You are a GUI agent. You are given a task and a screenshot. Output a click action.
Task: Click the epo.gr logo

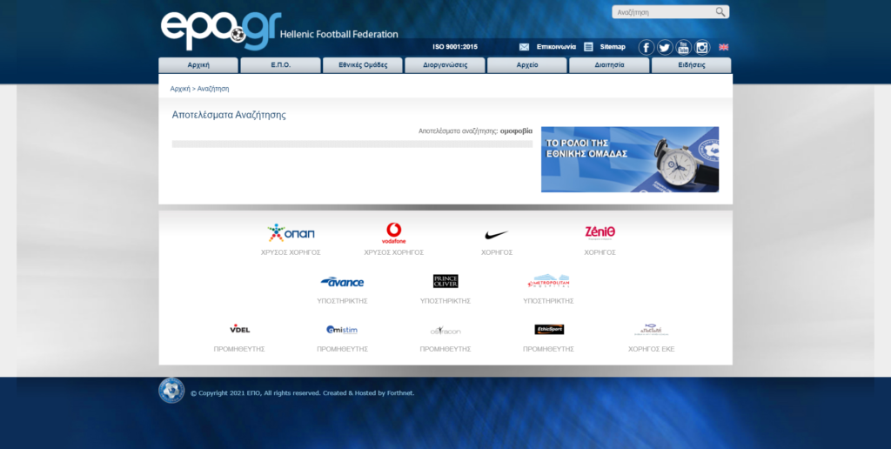click(x=220, y=30)
